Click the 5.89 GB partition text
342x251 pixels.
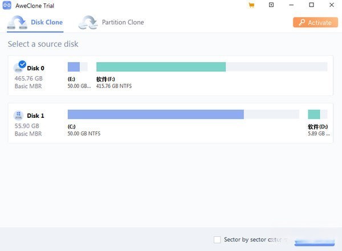[x=319, y=134]
